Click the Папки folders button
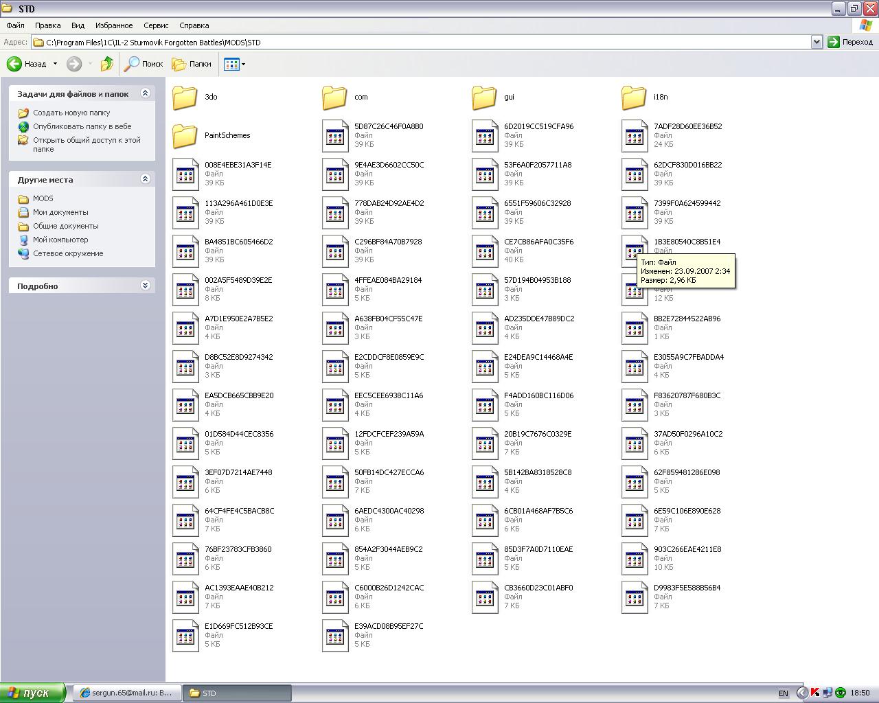Viewport: 879px width, 703px height. (192, 64)
